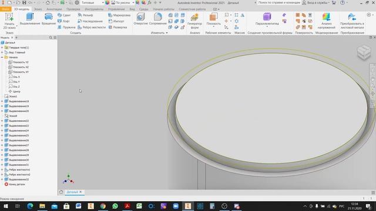Save the document with the floppy icon
The width and height of the screenshot is (376, 211).
[24, 2]
